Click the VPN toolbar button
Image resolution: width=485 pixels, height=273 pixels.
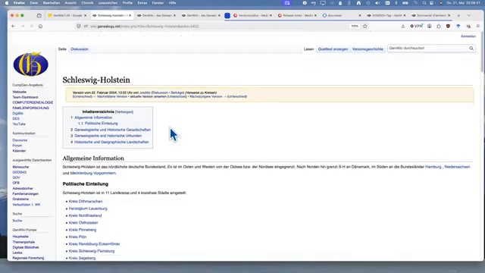416,27
